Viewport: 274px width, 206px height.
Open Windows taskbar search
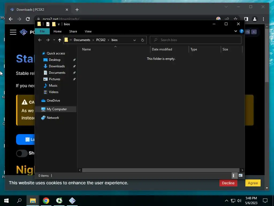pos(19,201)
